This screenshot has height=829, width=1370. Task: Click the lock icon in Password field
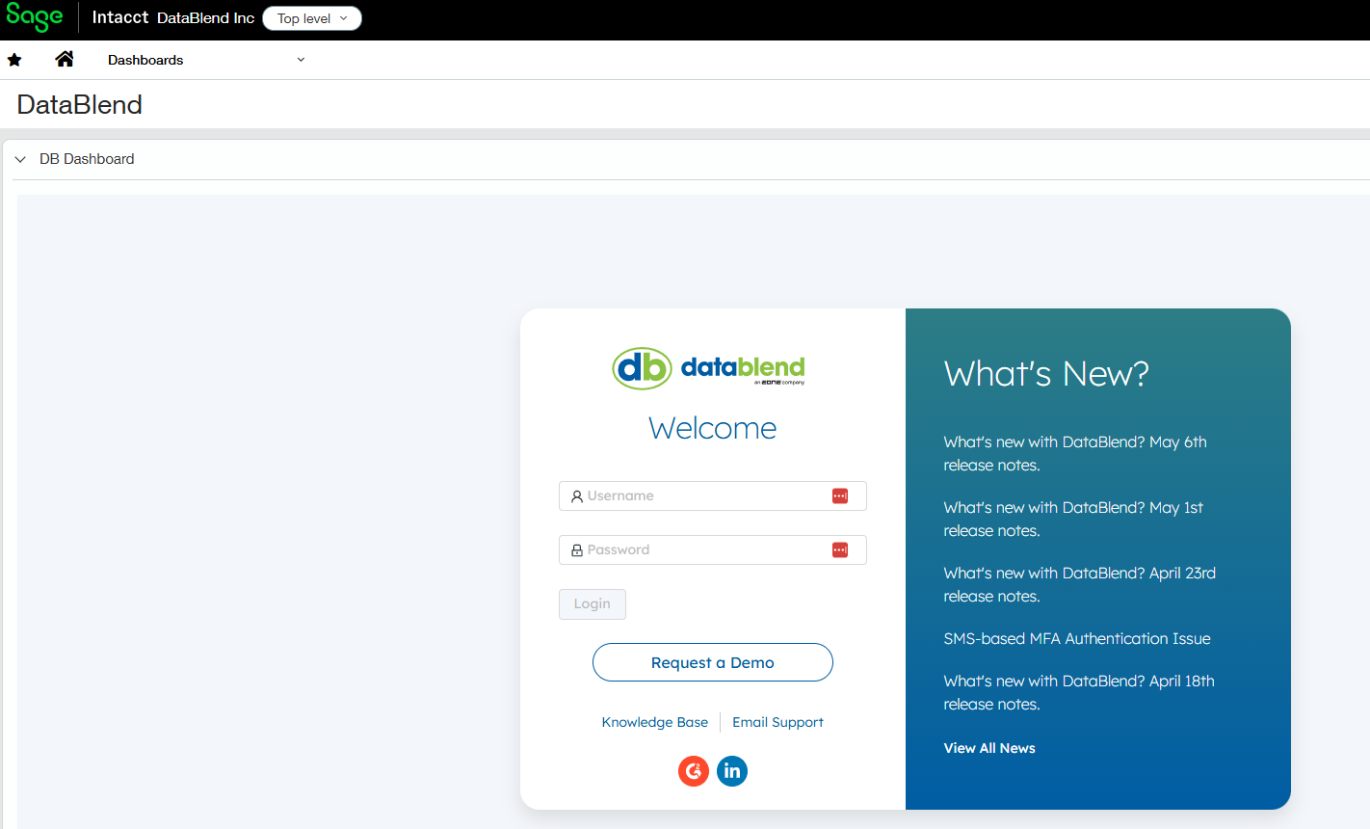(x=577, y=550)
